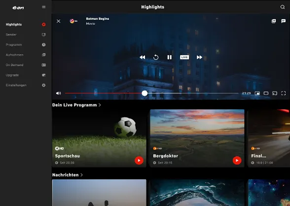Close the Batman Begins player
The width and height of the screenshot is (290, 206).
pos(58,21)
